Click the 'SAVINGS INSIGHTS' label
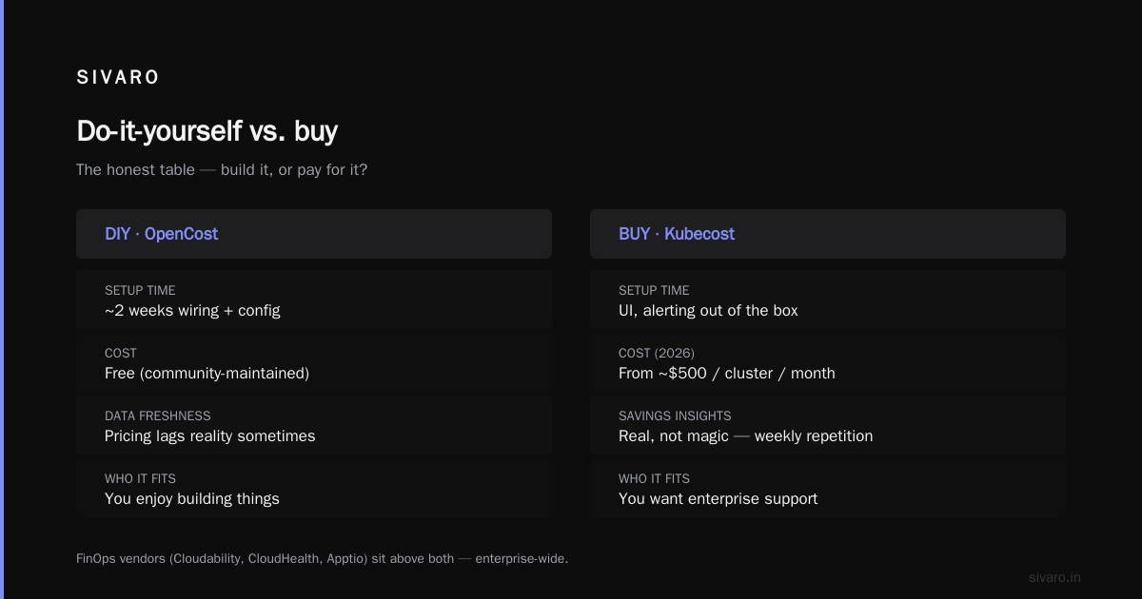 [x=677, y=415]
